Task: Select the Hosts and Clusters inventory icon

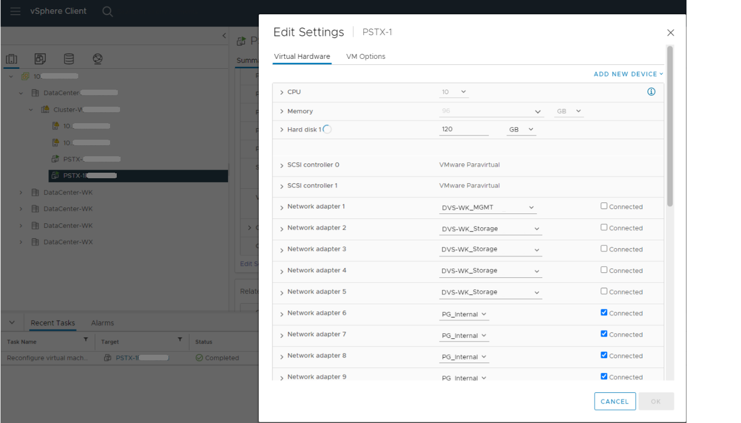Action: (12, 58)
